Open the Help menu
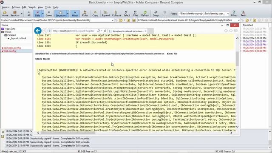Image resolution: width=272 pixels, height=153 pixels. pos(56,7)
